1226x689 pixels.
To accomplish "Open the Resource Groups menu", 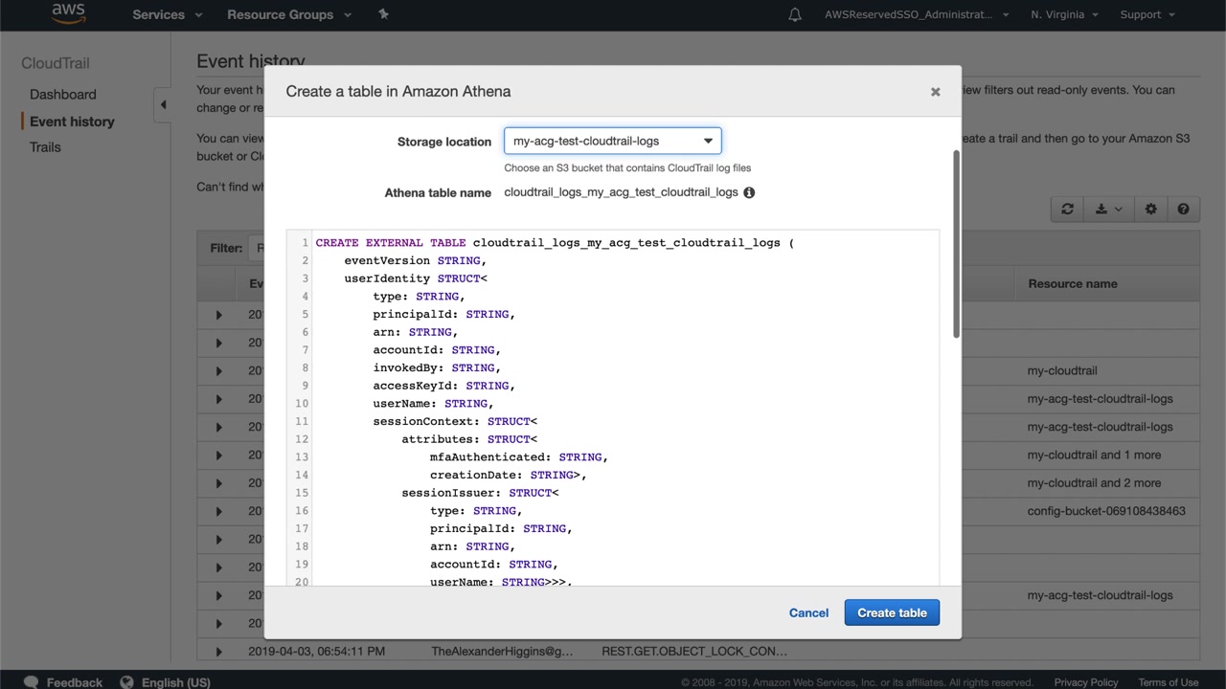I will (288, 14).
